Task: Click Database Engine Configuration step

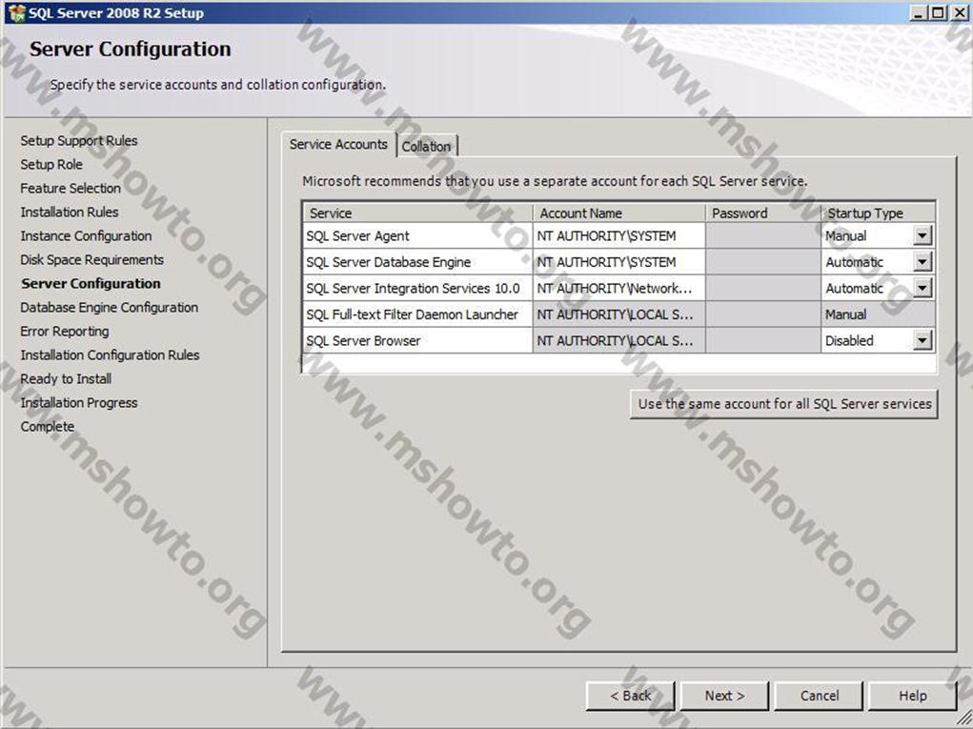Action: [x=110, y=307]
